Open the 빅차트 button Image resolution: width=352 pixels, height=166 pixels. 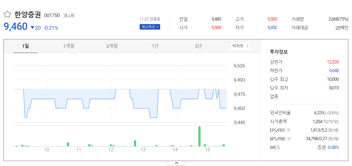click(x=240, y=46)
